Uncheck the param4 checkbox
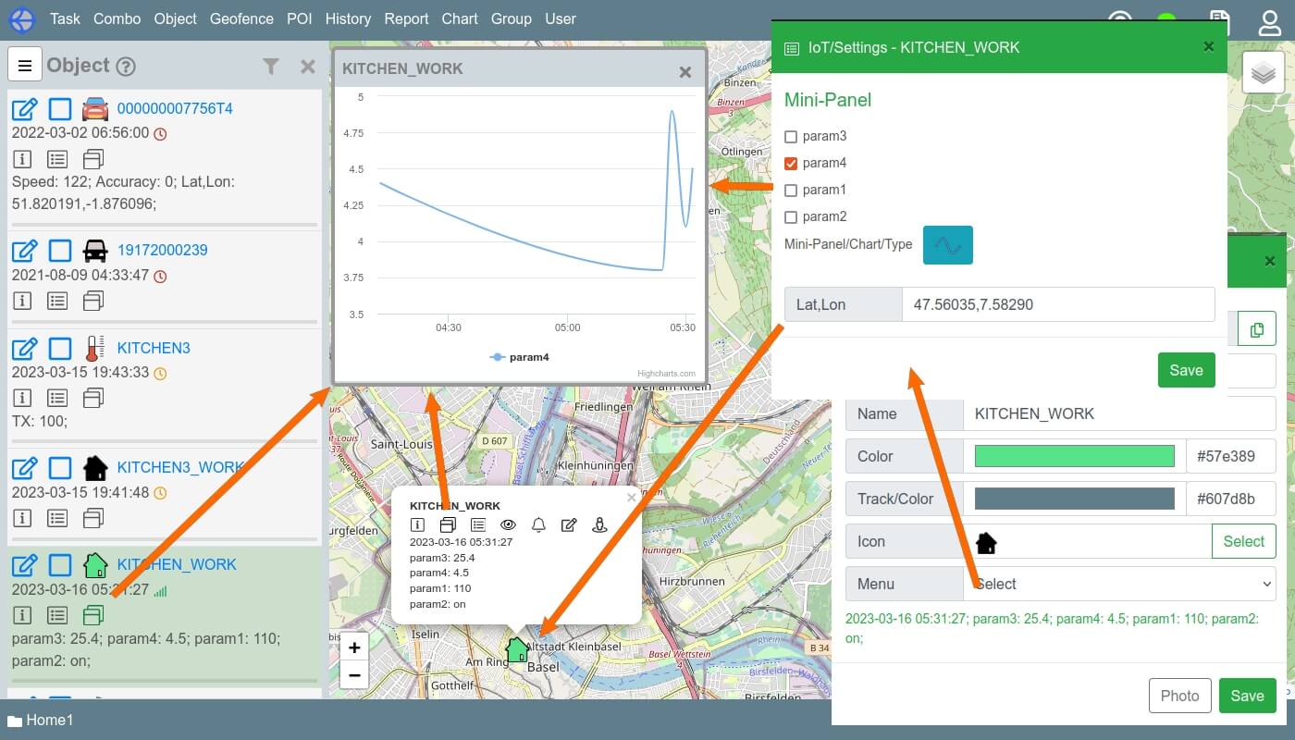Image resolution: width=1295 pixels, height=740 pixels. [x=791, y=164]
